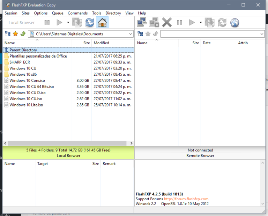
Task: Expand the remote path dropdown
Action: pyautogui.click(x=262, y=34)
